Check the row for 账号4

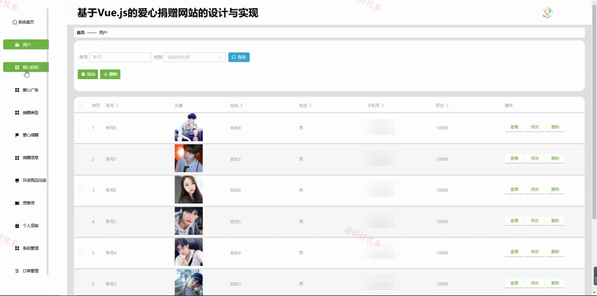point(80,253)
